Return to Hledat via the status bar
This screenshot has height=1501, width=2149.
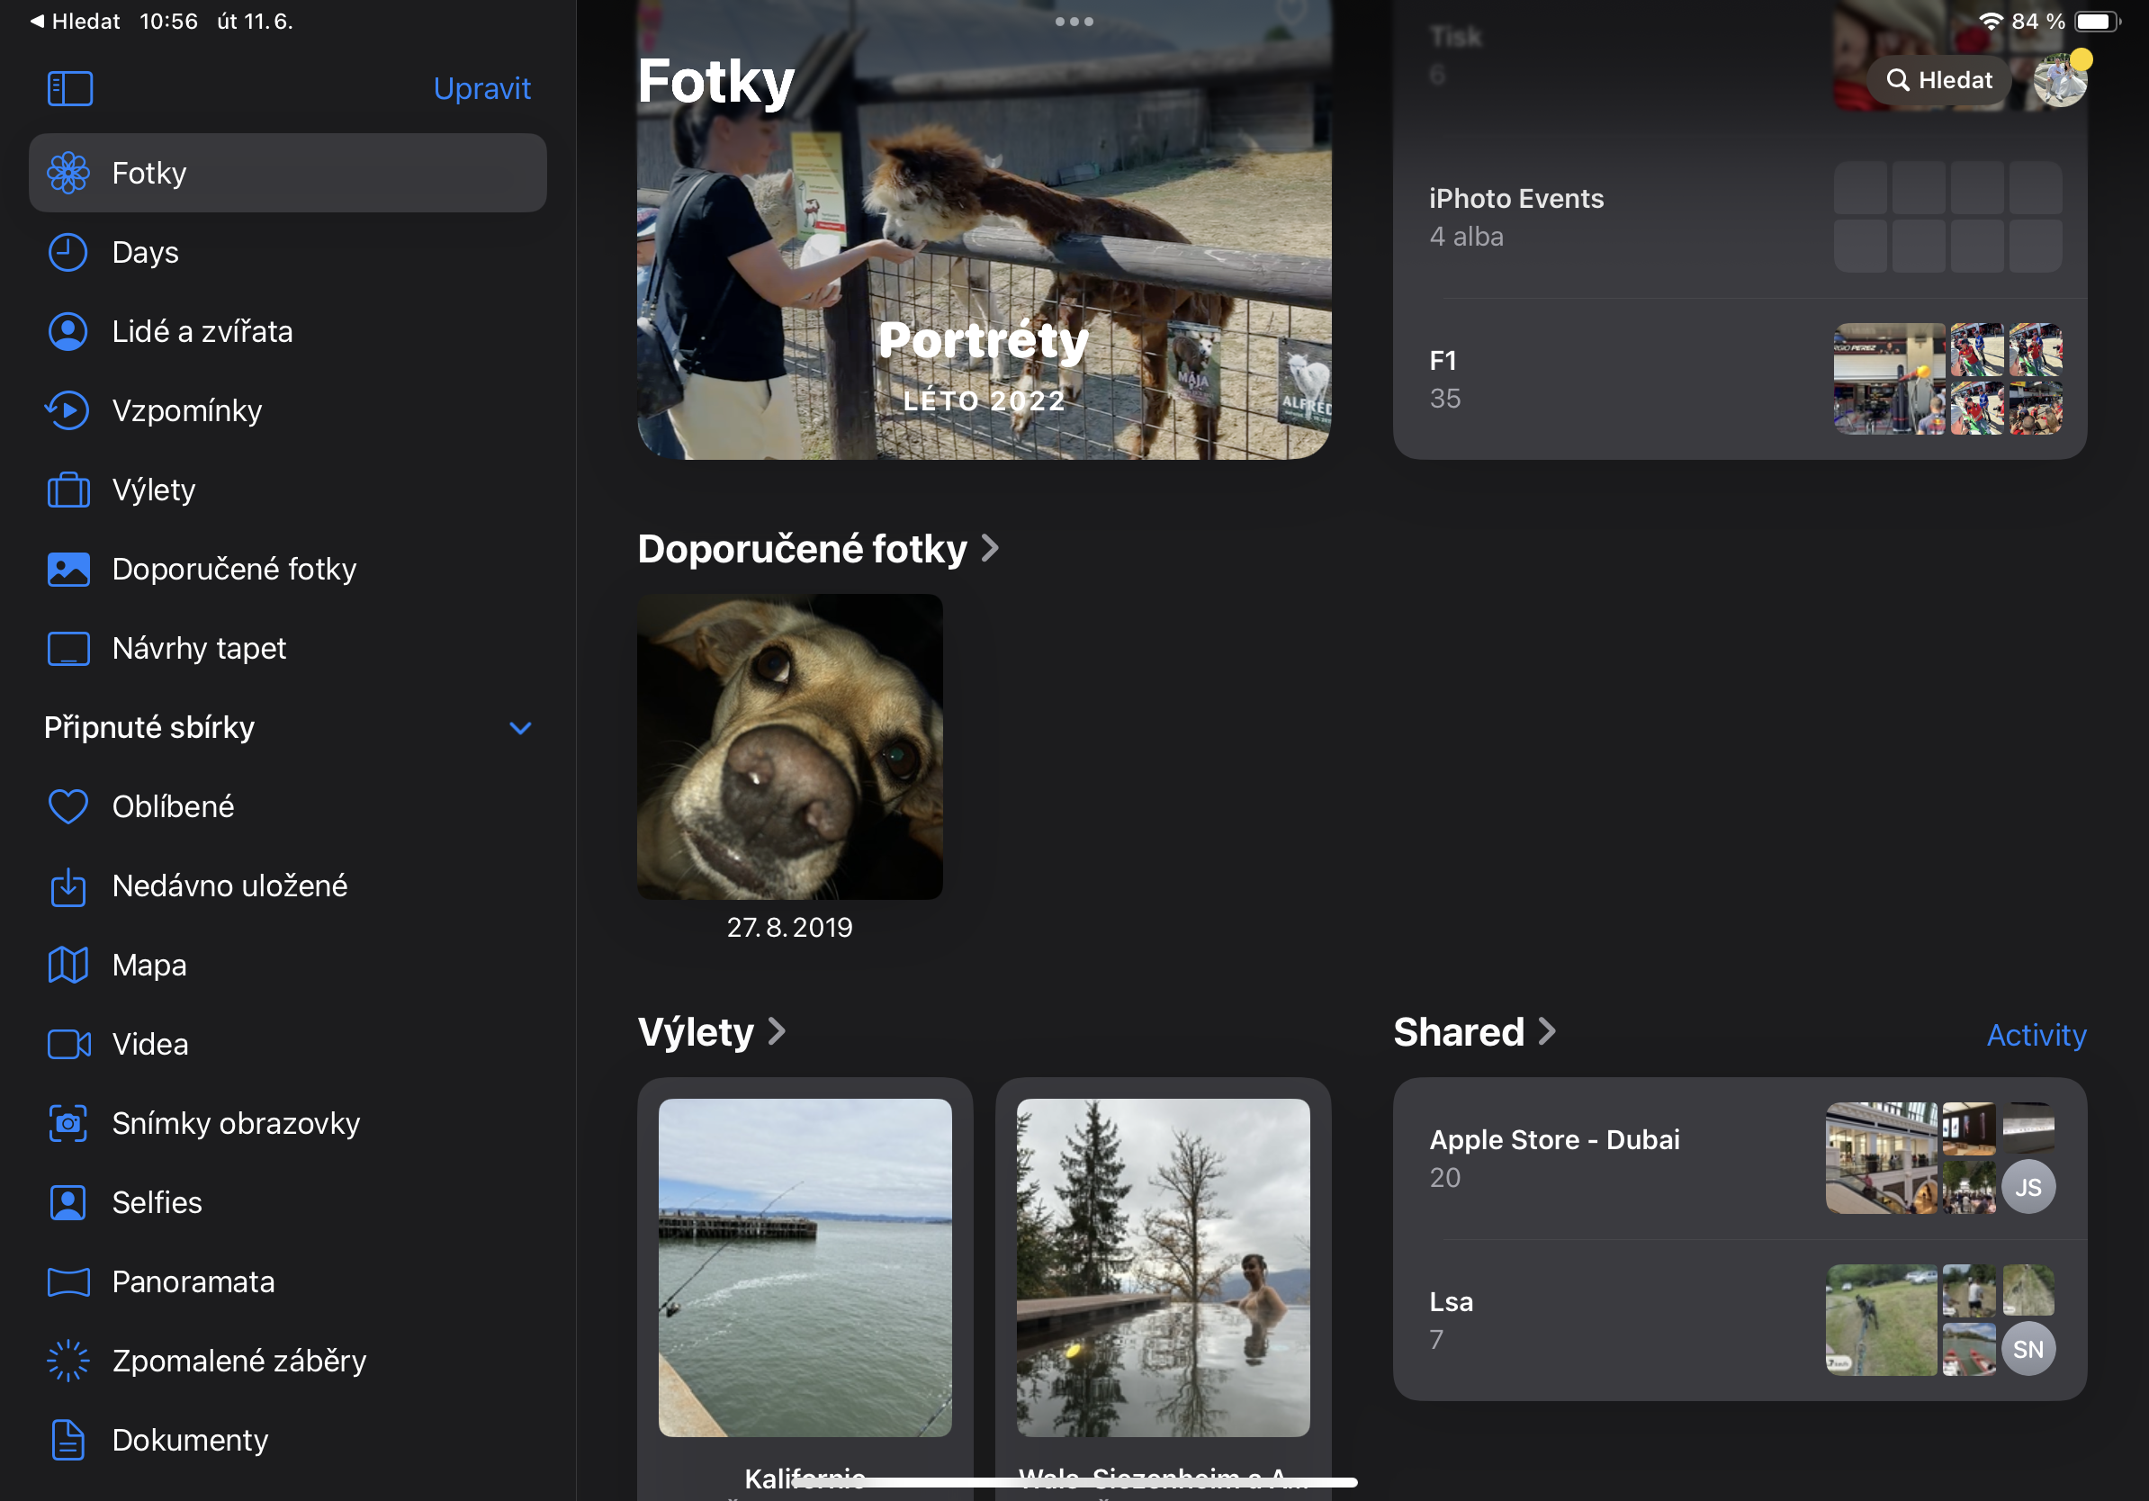pyautogui.click(x=75, y=21)
